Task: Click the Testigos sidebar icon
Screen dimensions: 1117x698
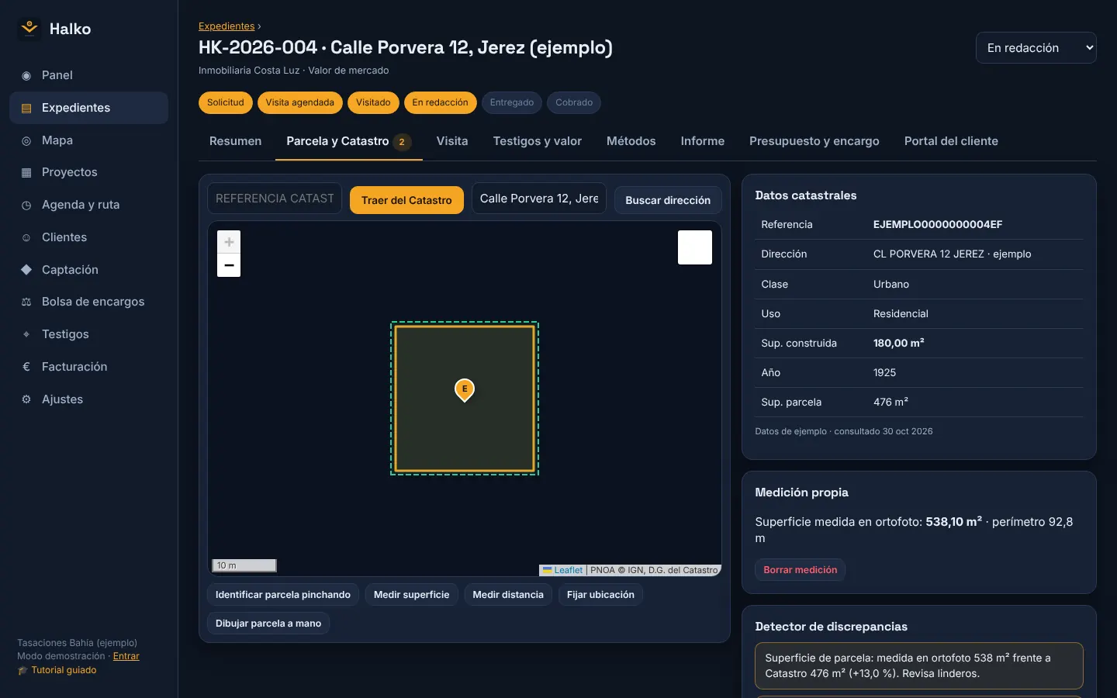Action: (x=26, y=334)
